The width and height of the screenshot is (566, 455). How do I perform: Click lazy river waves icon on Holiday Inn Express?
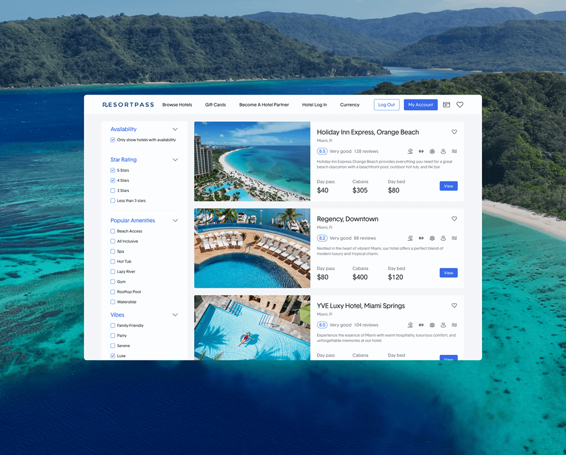pos(454,151)
